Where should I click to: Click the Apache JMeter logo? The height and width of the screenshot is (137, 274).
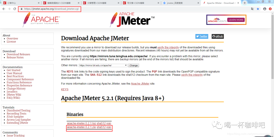pyautogui.click(x=132, y=19)
